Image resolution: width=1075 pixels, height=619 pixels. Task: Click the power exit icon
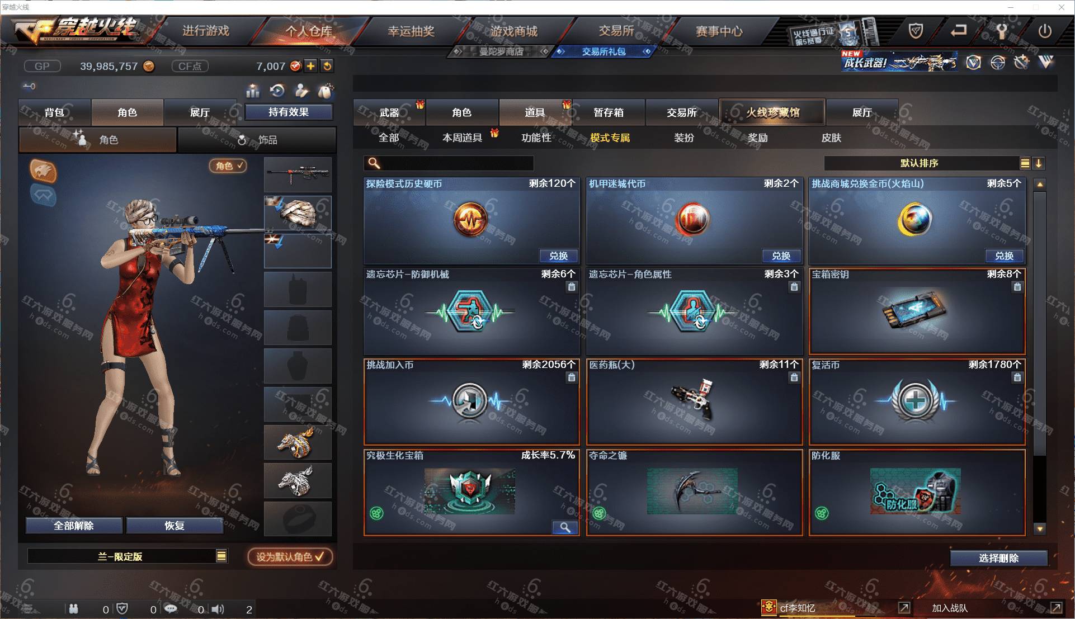[x=1045, y=31]
